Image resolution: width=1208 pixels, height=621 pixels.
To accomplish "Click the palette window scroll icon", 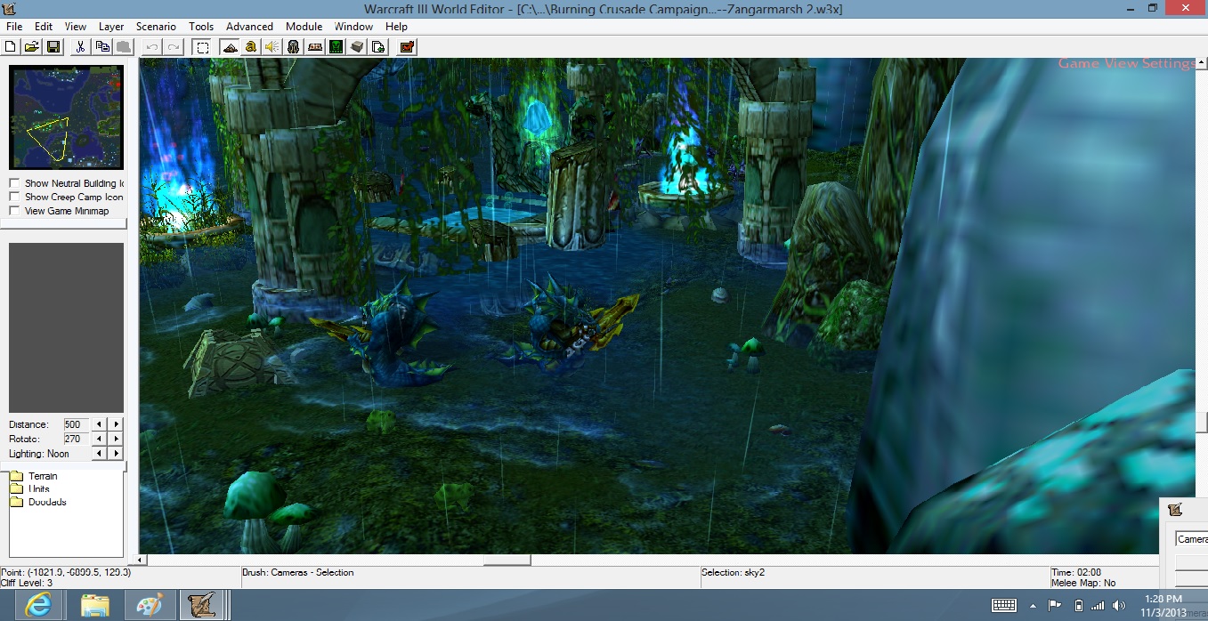I will 1175,510.
